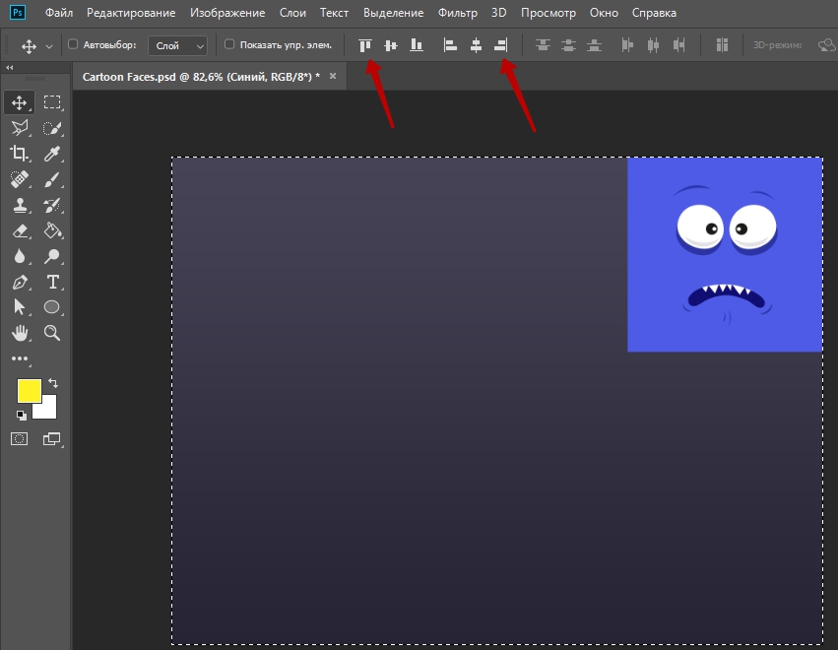Click Distribute Bottom Edges button
The image size is (838, 650).
coord(595,45)
